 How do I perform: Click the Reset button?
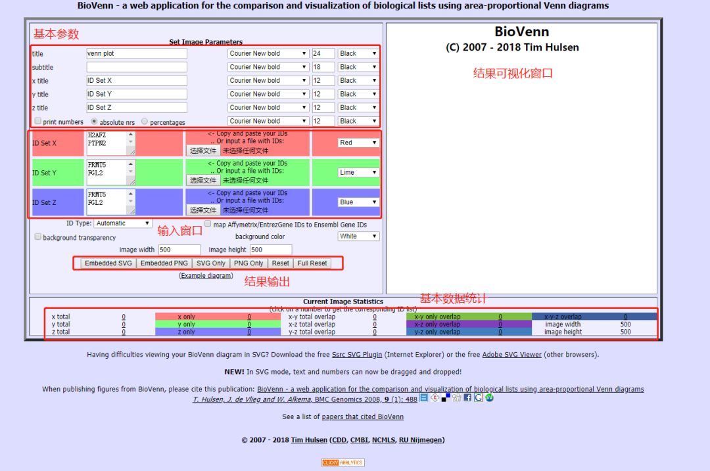[x=280, y=263]
